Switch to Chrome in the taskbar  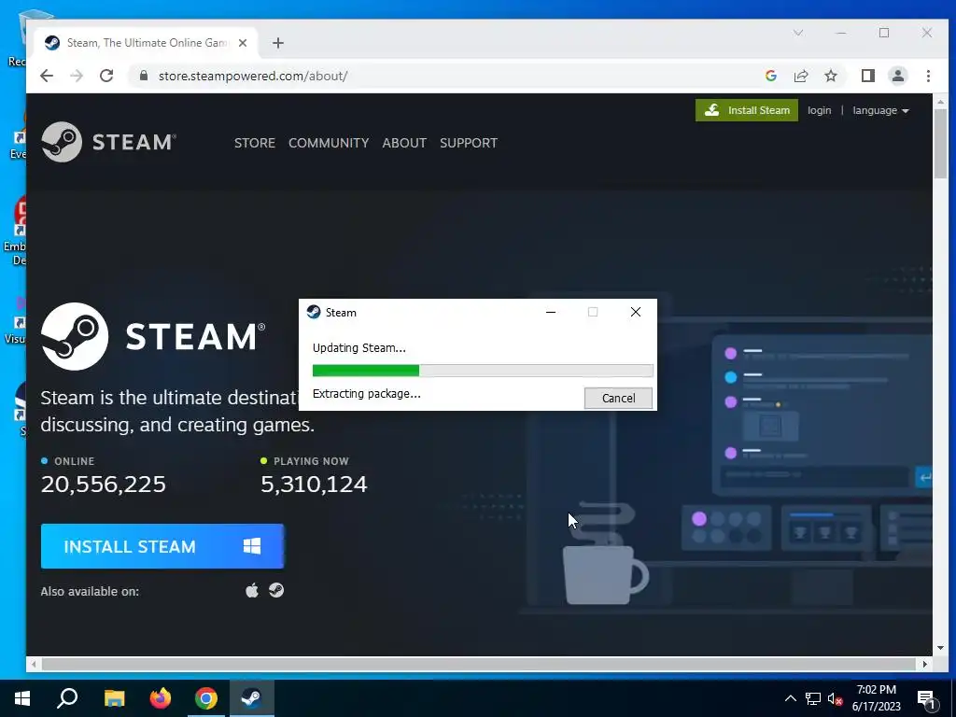pyautogui.click(x=206, y=698)
